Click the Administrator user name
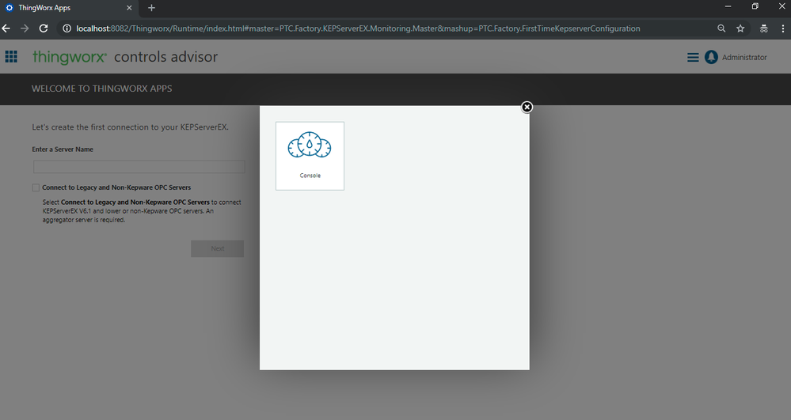This screenshot has height=420, width=791. 744,58
